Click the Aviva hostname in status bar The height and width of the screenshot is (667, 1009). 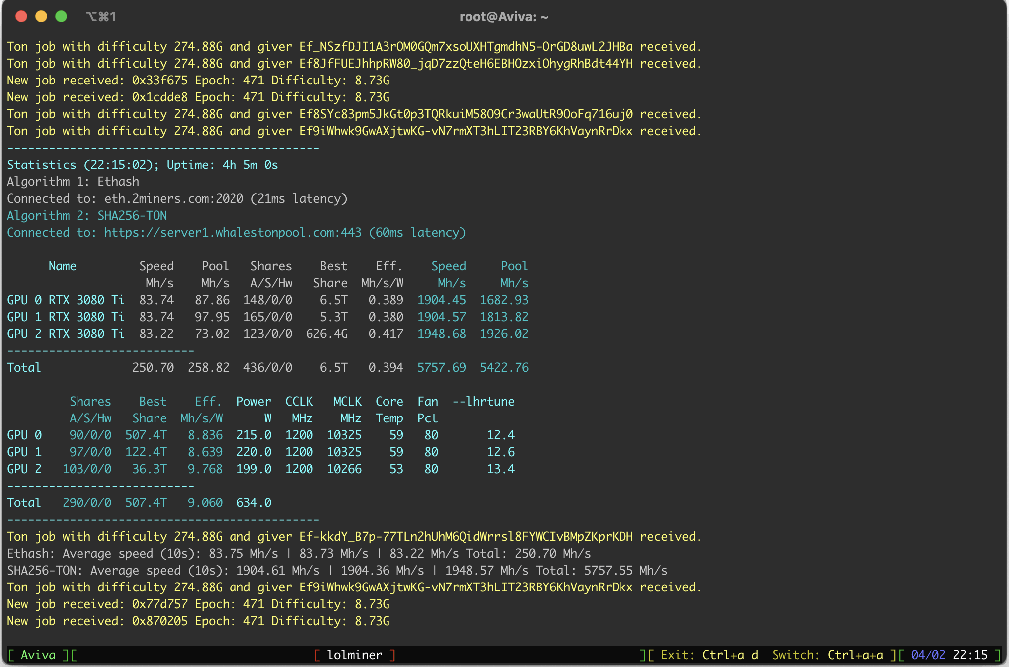[38, 655]
